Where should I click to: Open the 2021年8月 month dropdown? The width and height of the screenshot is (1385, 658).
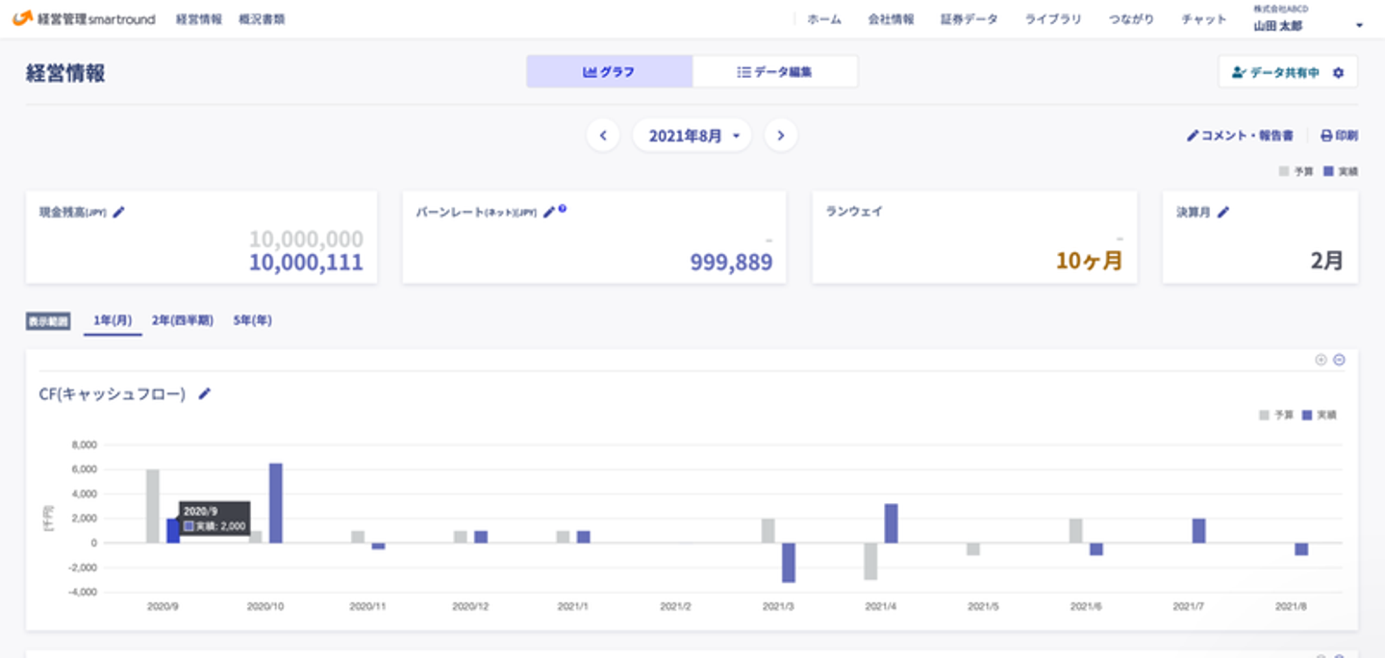pos(692,136)
